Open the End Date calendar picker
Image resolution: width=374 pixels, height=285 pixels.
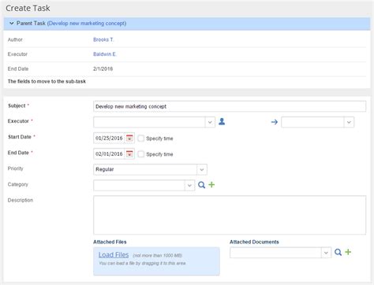129,154
